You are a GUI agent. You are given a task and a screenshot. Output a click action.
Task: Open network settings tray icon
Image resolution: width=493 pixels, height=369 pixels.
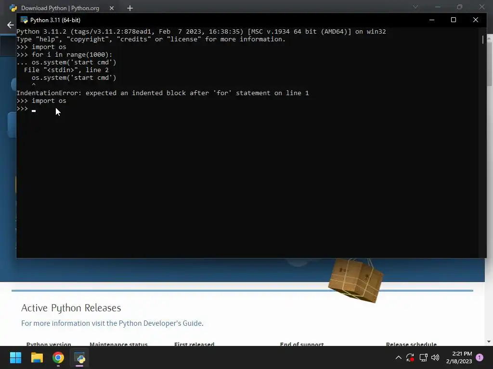423,357
